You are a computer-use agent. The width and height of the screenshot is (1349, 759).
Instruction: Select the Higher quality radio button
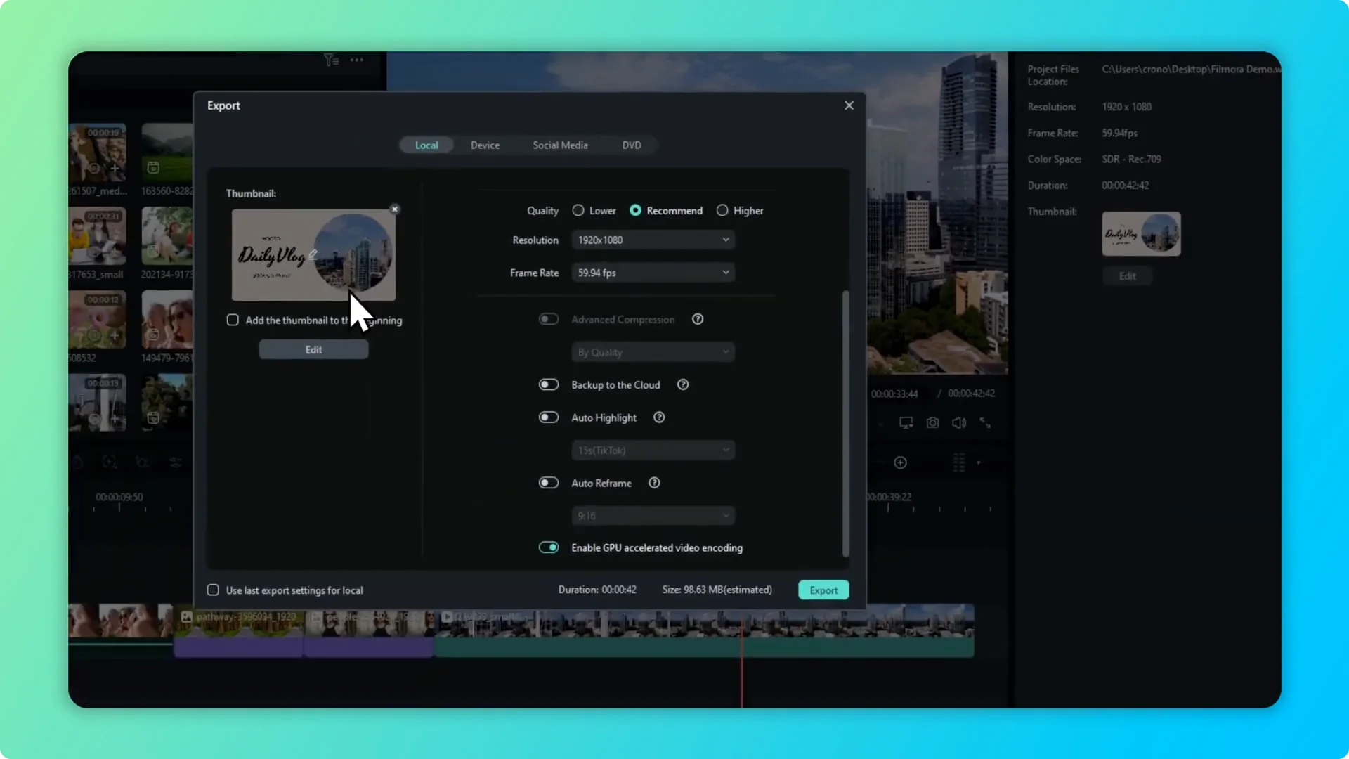(x=722, y=210)
